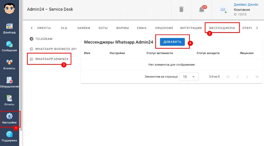Switch to the Лицензия tab
The image size is (264, 146).
pos(164,28)
